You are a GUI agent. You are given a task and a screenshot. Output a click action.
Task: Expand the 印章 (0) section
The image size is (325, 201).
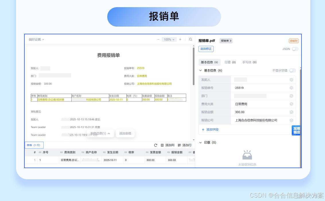tap(201, 142)
